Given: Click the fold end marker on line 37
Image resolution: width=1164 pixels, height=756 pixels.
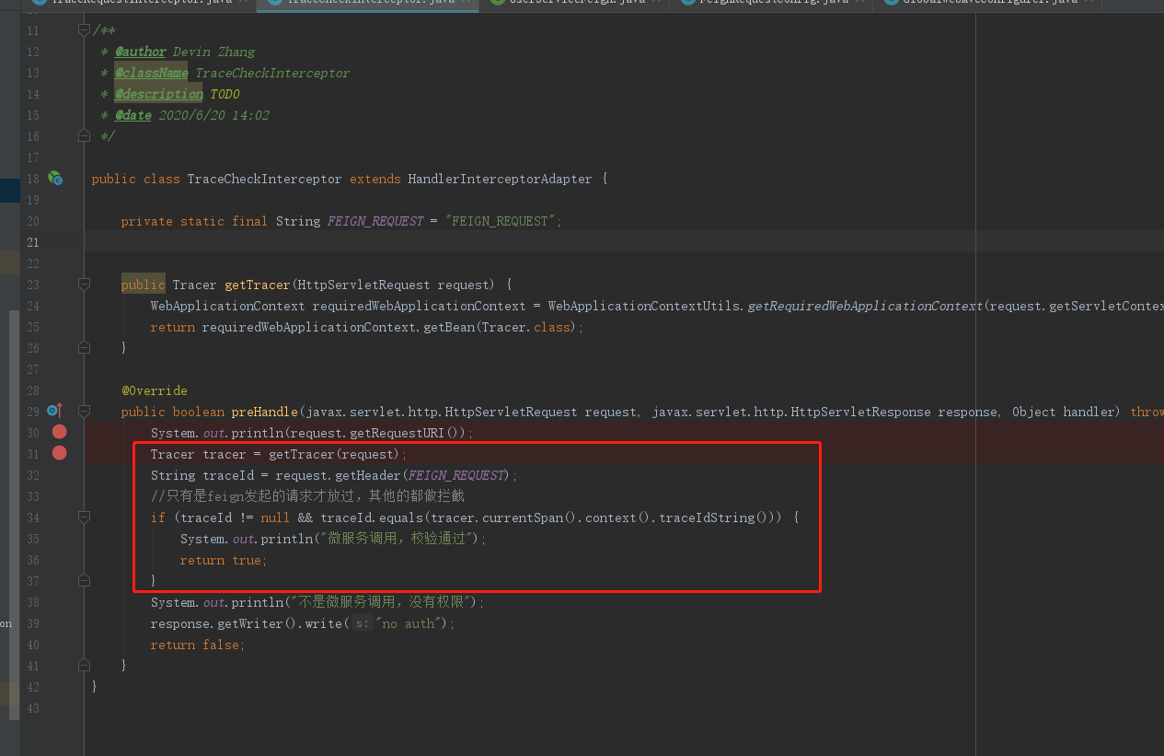Looking at the screenshot, I should [x=84, y=581].
